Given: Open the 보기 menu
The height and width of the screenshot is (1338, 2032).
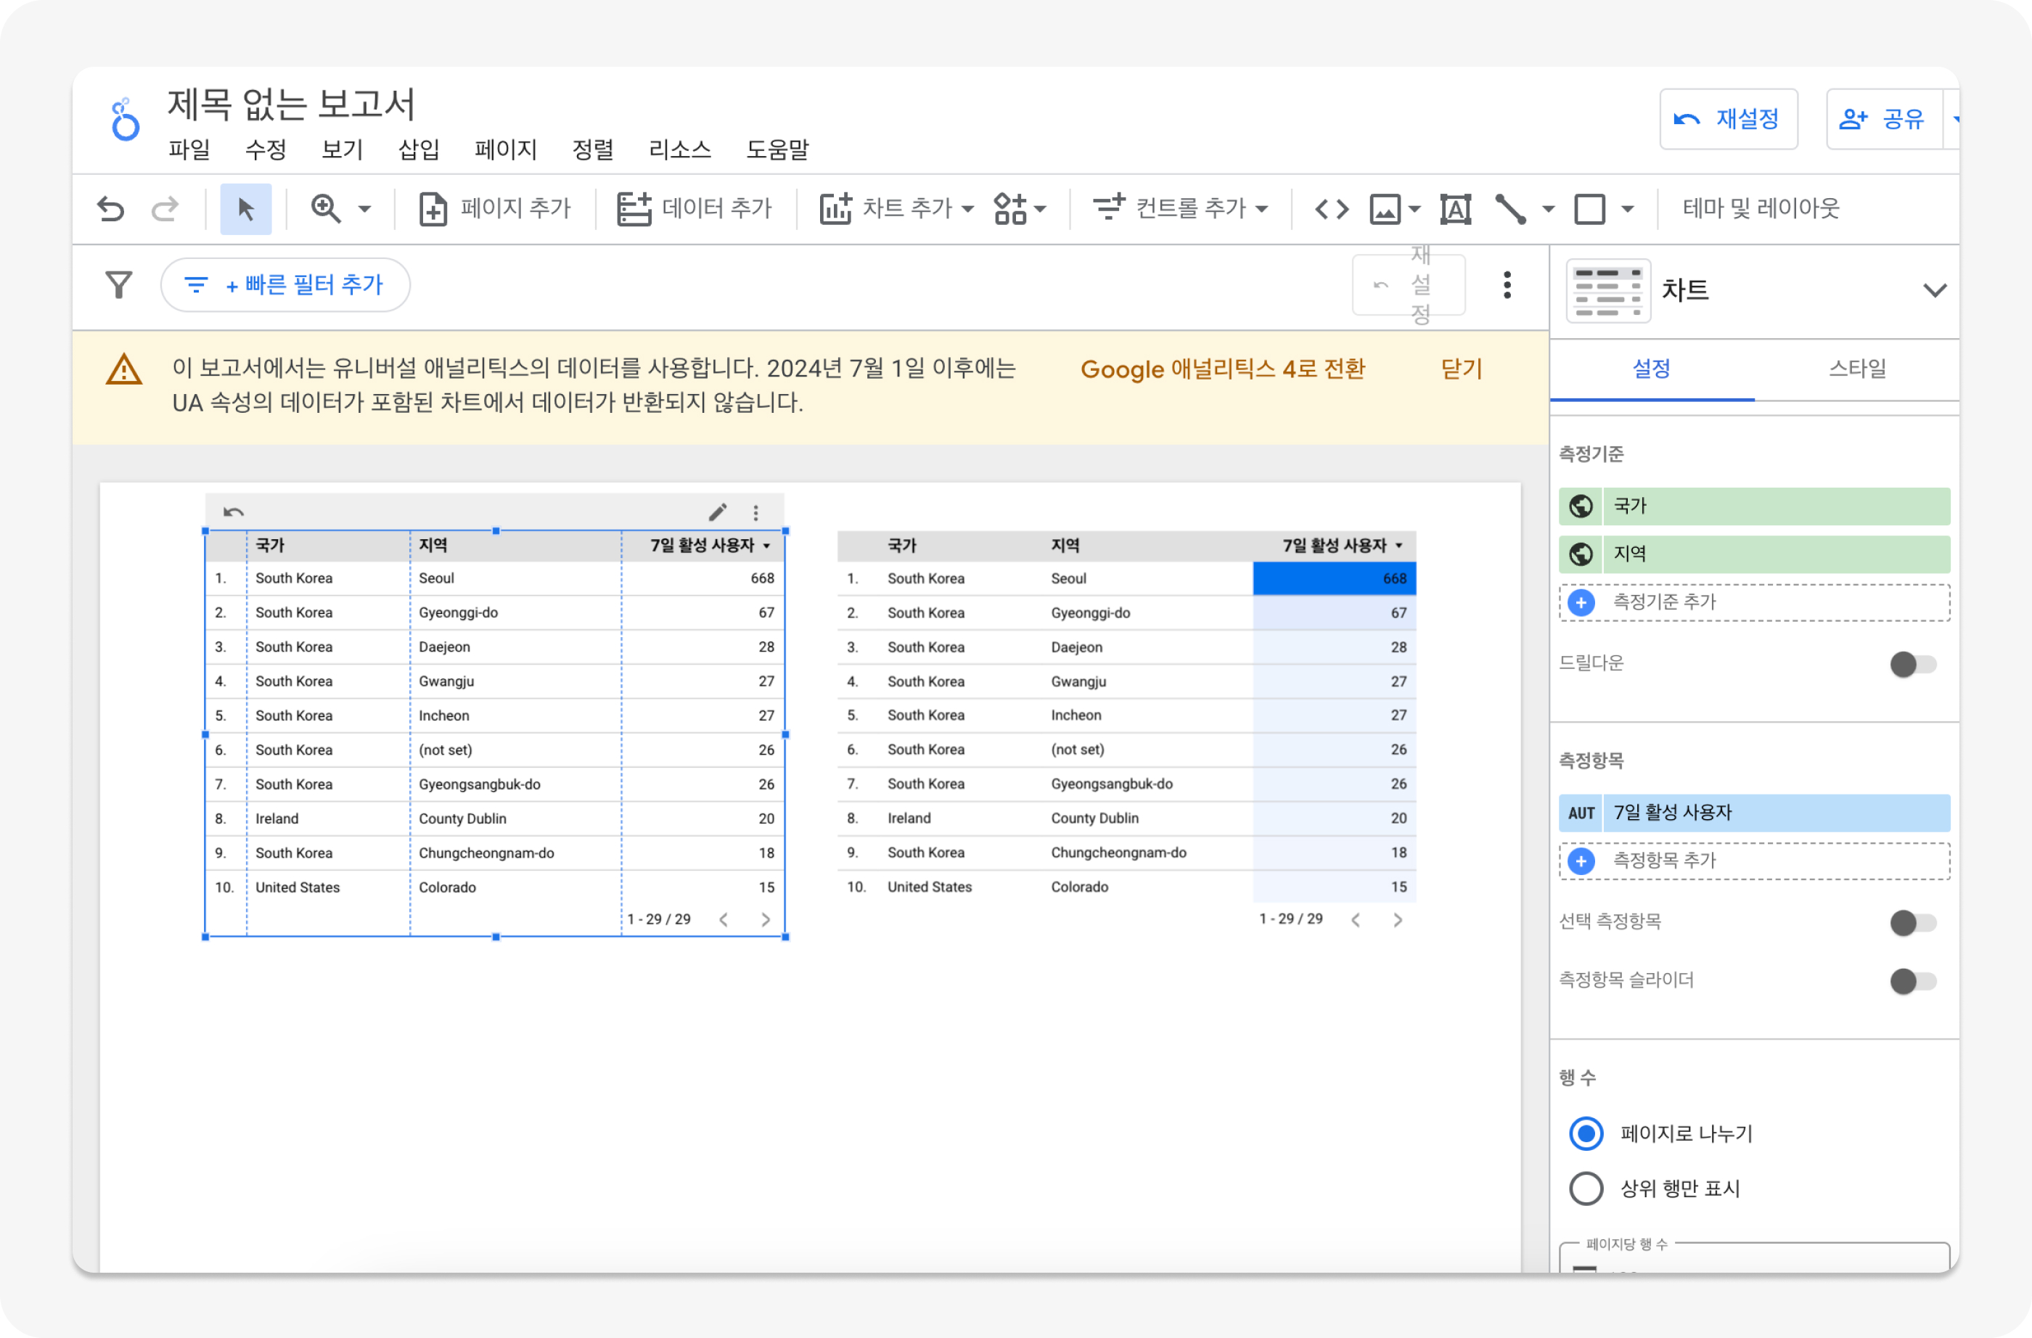Looking at the screenshot, I should pyautogui.click(x=343, y=149).
